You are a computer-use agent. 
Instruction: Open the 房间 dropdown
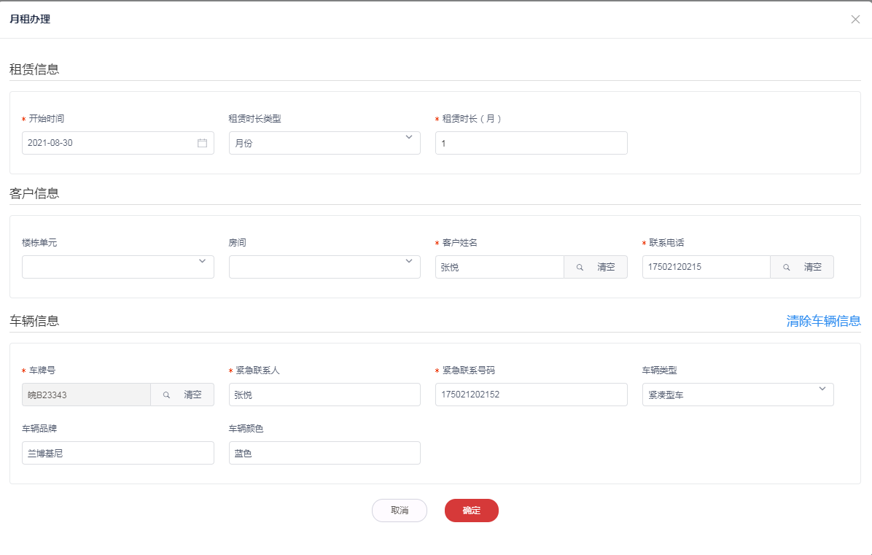[x=324, y=267]
